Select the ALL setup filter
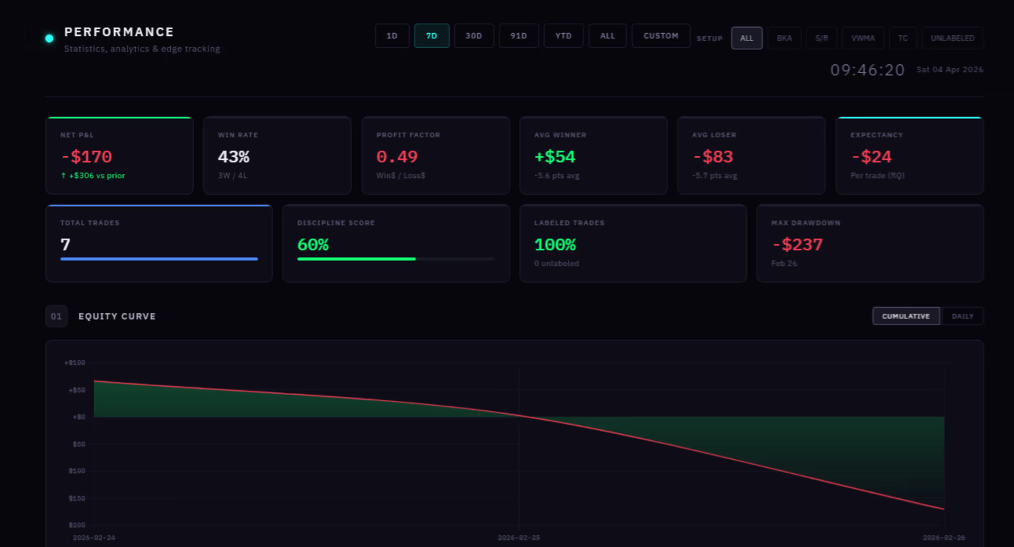 pyautogui.click(x=747, y=39)
